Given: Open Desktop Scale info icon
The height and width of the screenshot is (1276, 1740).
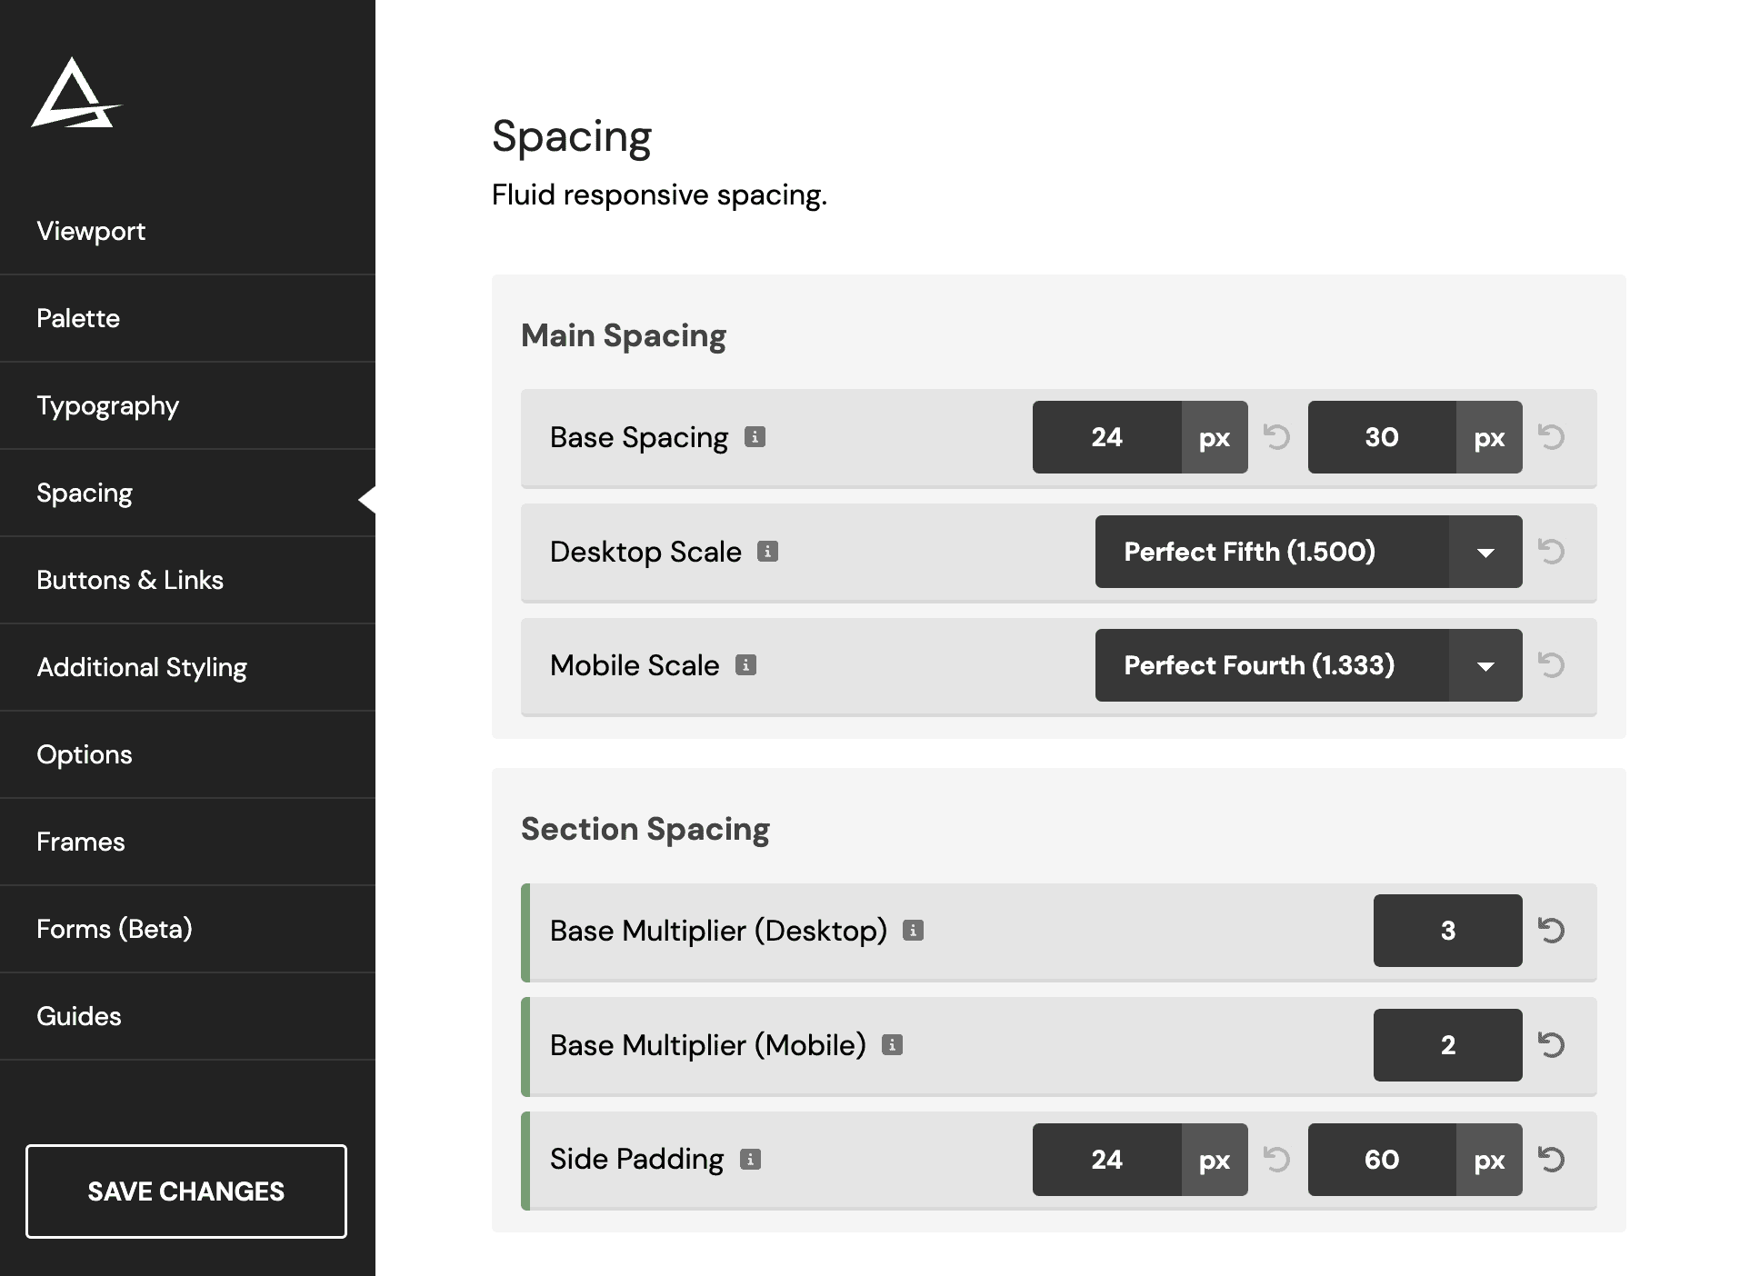Looking at the screenshot, I should (x=768, y=552).
